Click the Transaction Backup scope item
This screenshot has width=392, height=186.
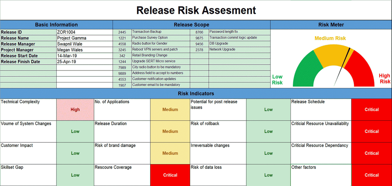[x=147, y=32]
